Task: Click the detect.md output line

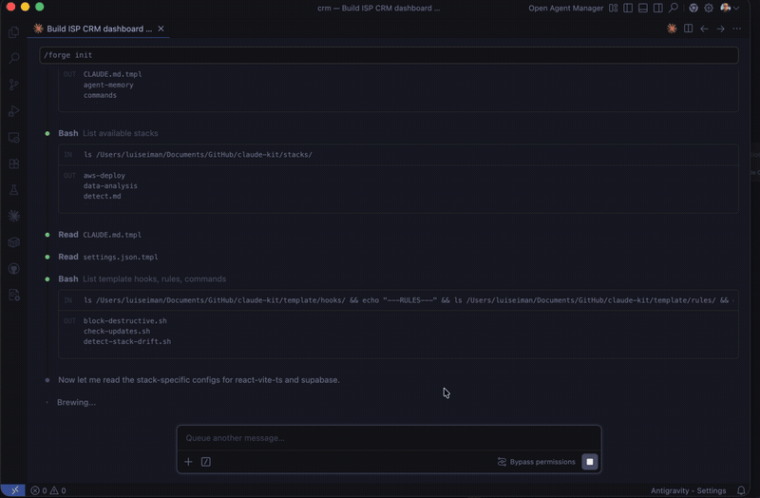Action: click(x=103, y=197)
